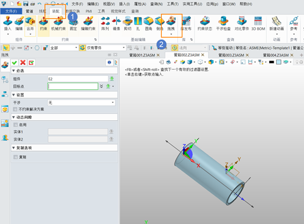
Task: Open the 工具(T) menu
Action: (173, 4)
